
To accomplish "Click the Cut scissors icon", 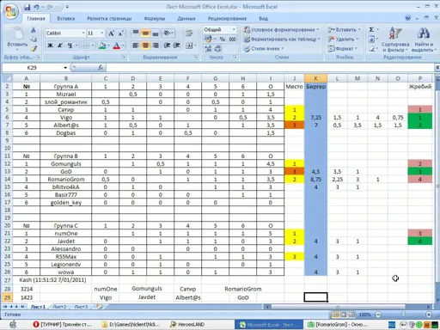I will tap(34, 30).
